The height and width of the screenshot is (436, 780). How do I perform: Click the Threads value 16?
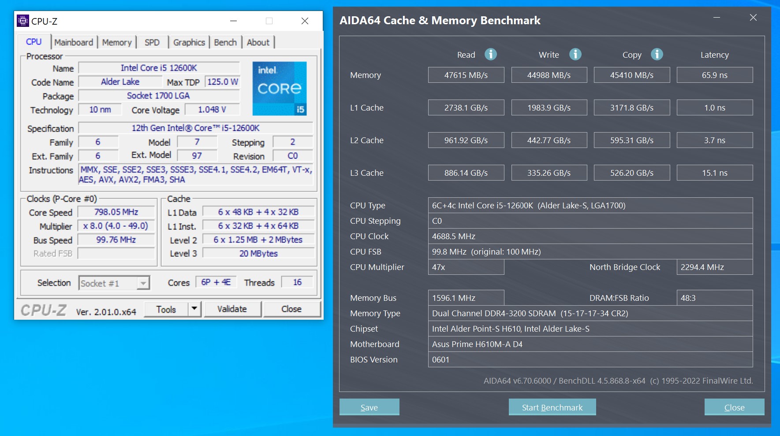[297, 282]
